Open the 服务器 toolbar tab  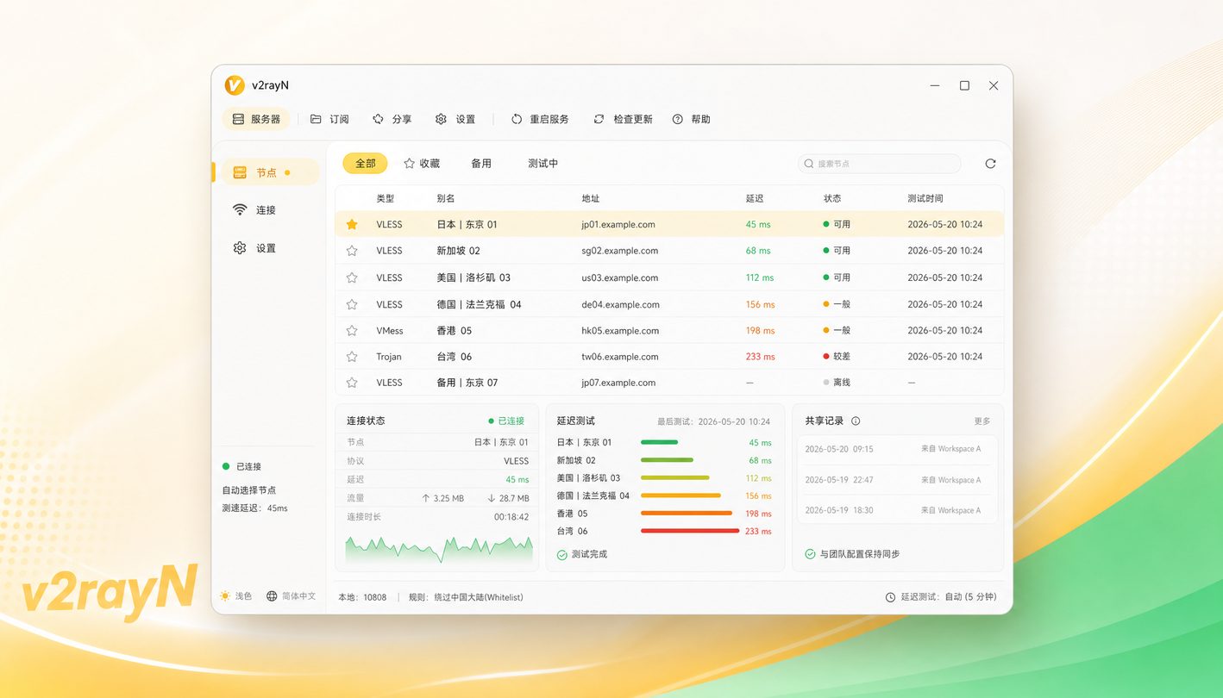point(256,119)
